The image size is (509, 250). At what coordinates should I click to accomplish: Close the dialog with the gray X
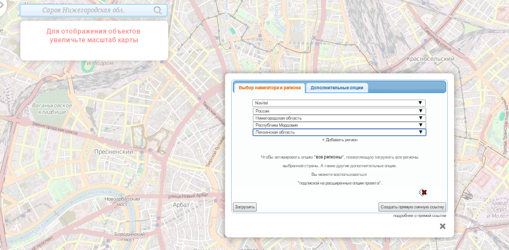click(442, 226)
